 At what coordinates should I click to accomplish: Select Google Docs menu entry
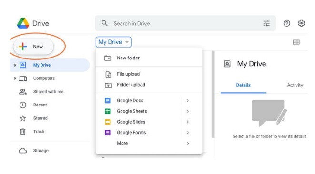[149, 100]
